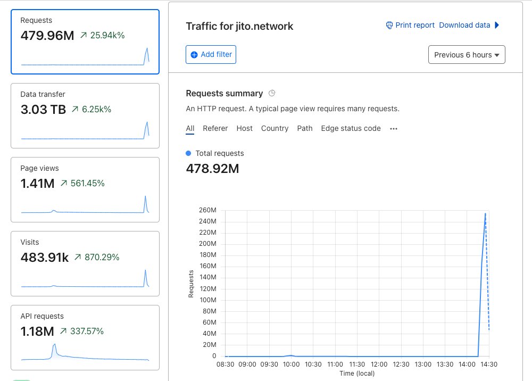532x381 pixels.
Task: Click the spike peak on the requests chart
Action: coord(486,214)
